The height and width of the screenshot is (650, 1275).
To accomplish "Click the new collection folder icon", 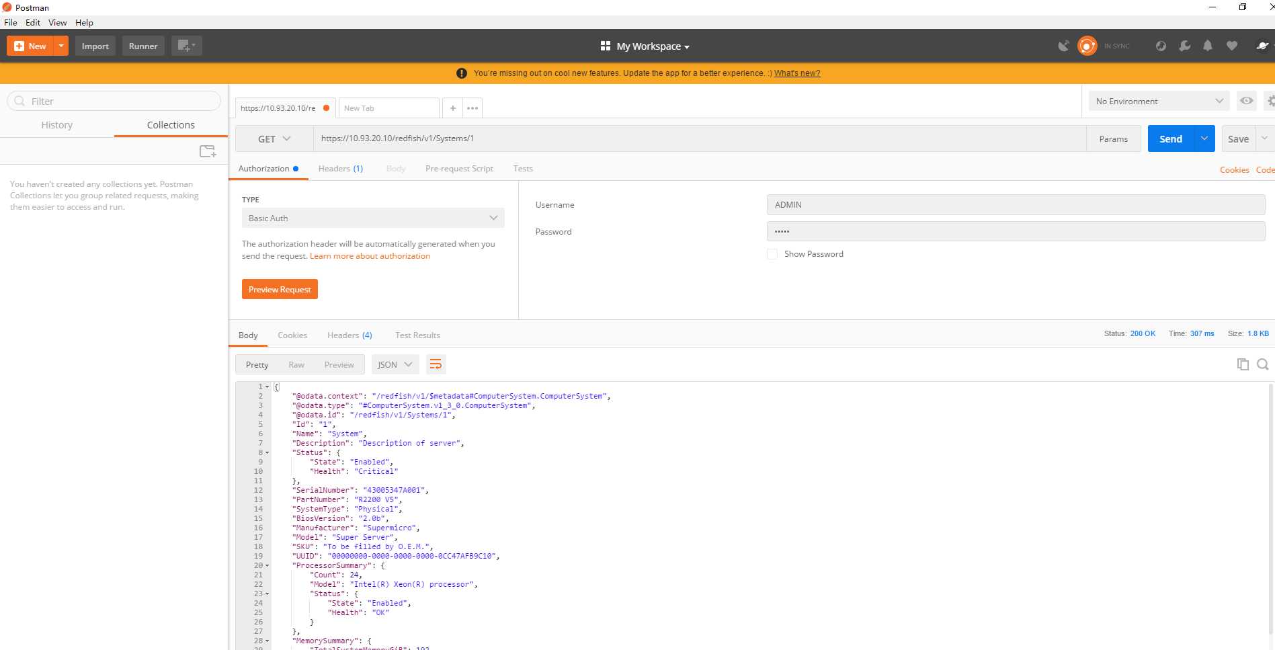I will click(208, 151).
